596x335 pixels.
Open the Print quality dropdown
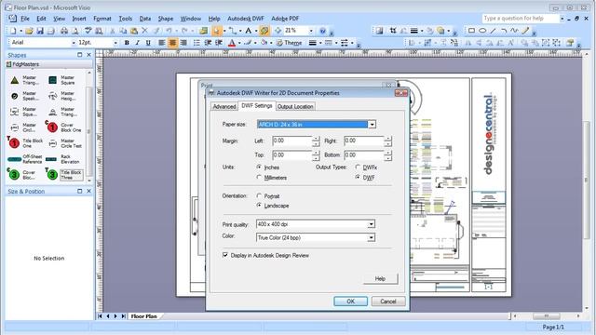pyautogui.click(x=371, y=224)
